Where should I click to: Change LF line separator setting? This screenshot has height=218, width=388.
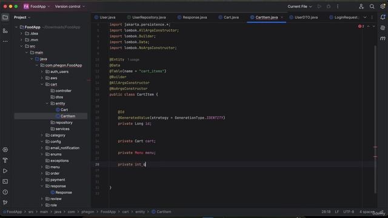point(337,212)
